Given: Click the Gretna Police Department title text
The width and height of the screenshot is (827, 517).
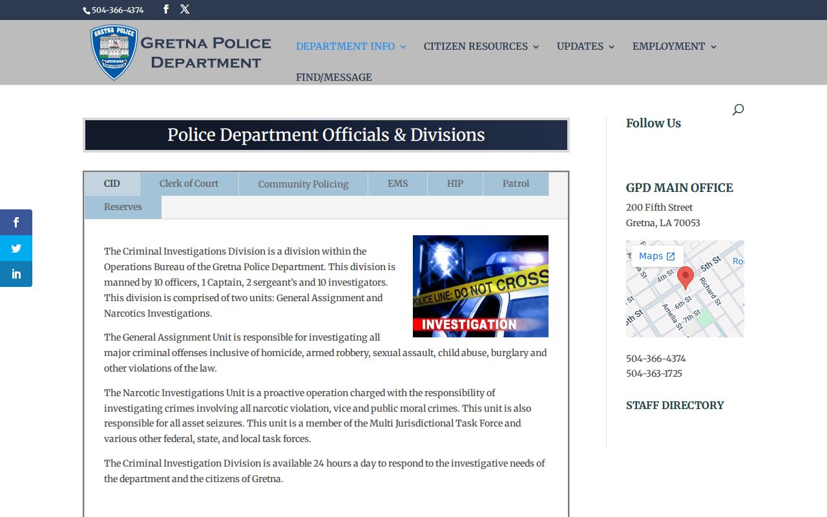Looking at the screenshot, I should (x=205, y=52).
